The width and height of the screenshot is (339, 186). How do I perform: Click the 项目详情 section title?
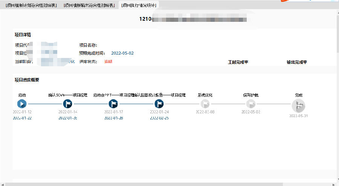pos(23,35)
